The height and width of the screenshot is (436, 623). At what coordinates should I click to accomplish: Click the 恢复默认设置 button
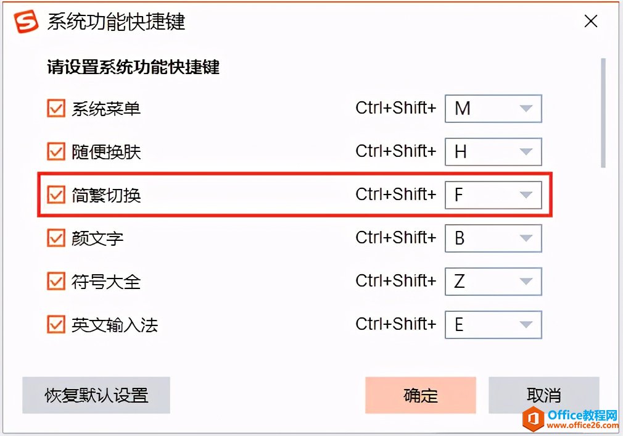pos(96,395)
